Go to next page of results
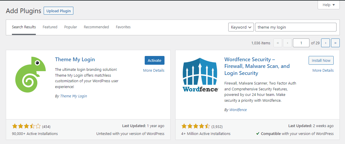This screenshot has width=345, height=144. 325,43
